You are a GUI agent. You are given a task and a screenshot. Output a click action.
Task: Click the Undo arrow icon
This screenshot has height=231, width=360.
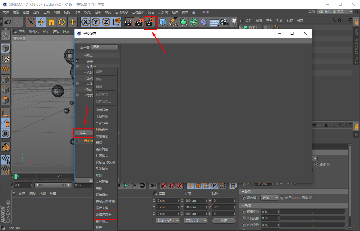coord(8,22)
